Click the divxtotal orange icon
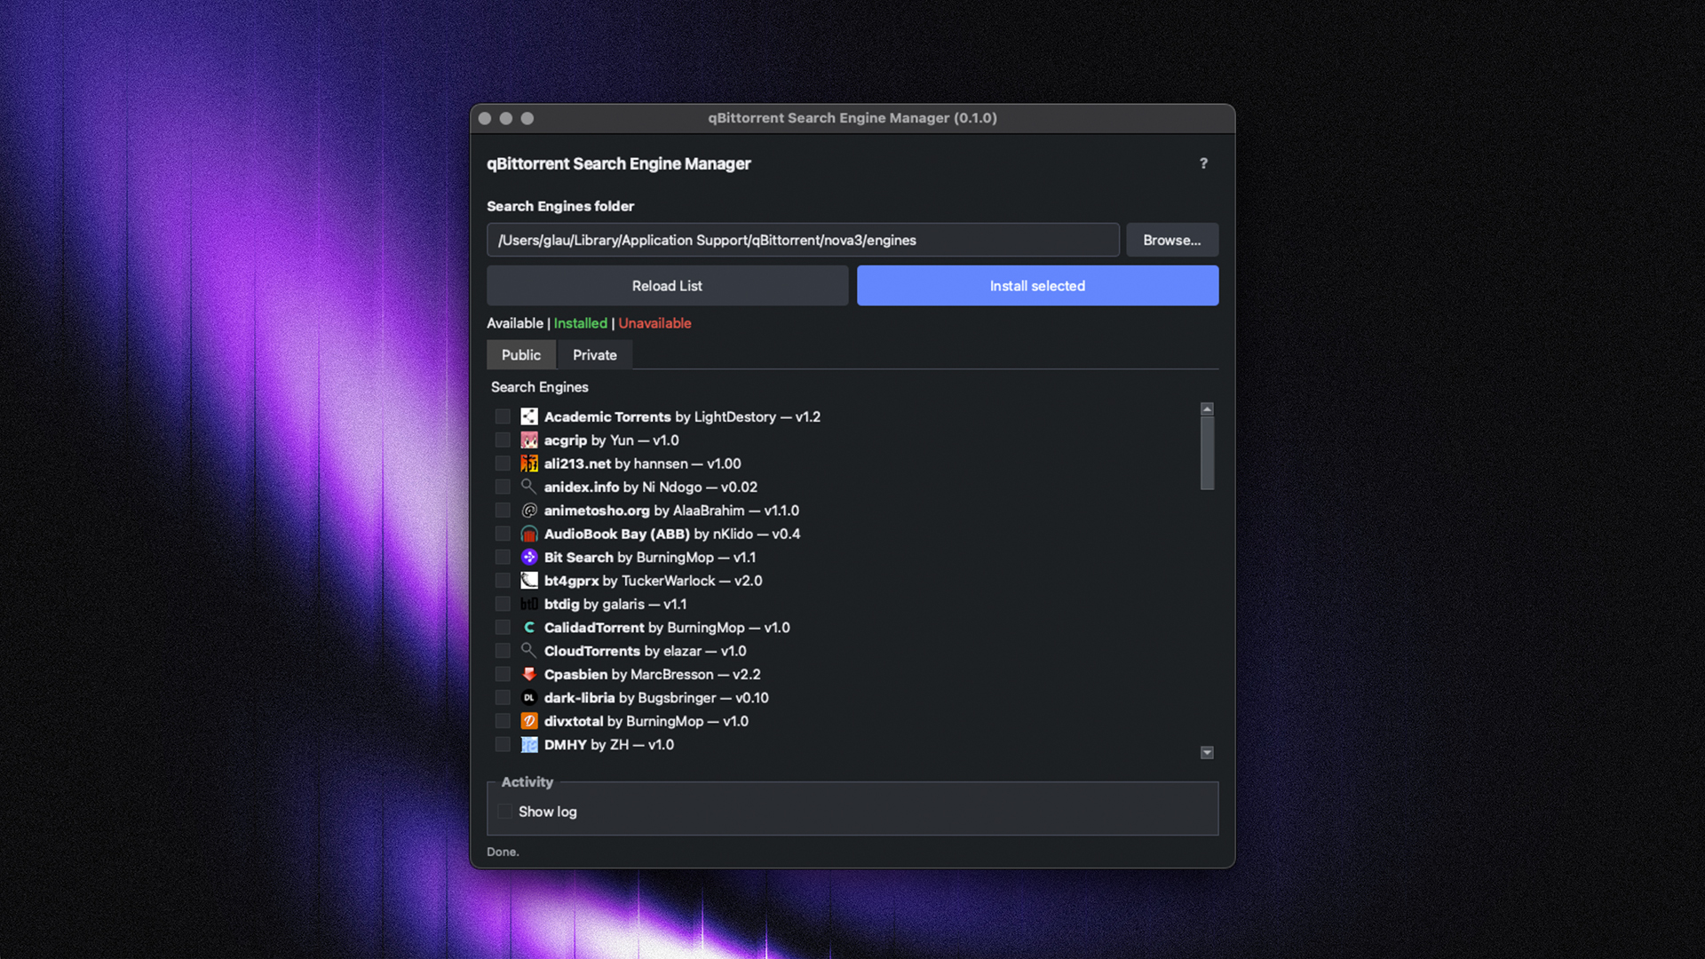Screen dimensions: 1705x959 [529, 721]
